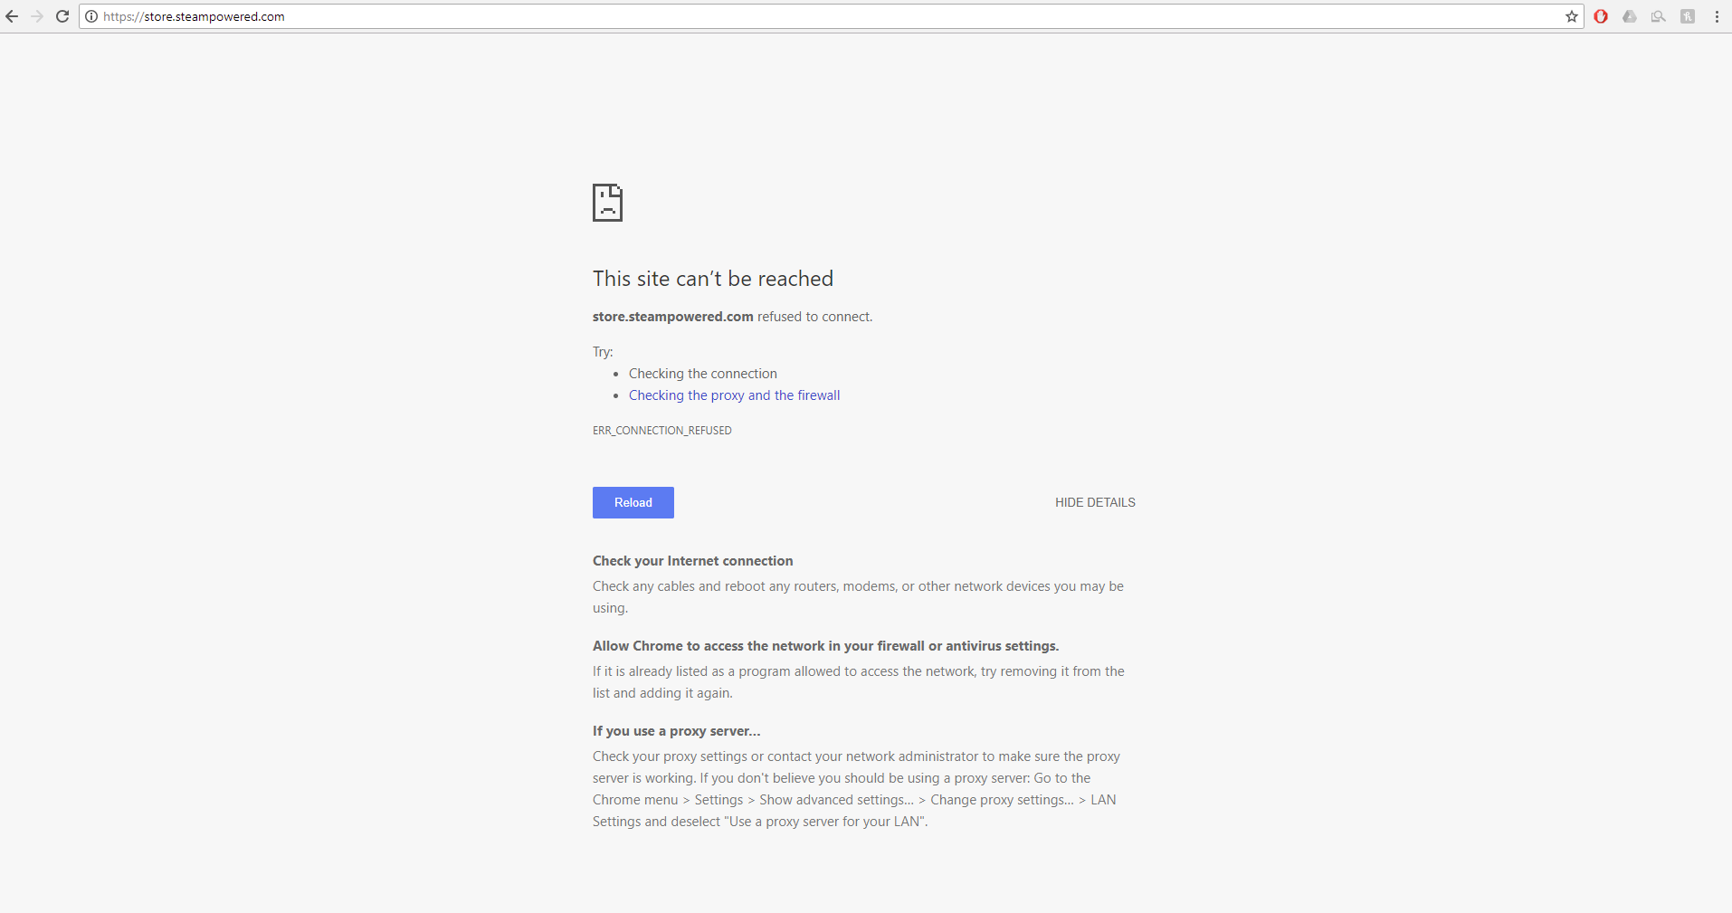Viewport: 1732px width, 913px height.
Task: Open the Chrome three-dot menu
Action: (x=1717, y=16)
